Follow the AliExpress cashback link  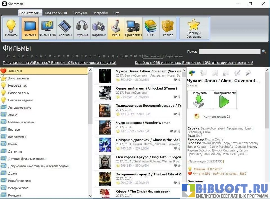[59, 63]
